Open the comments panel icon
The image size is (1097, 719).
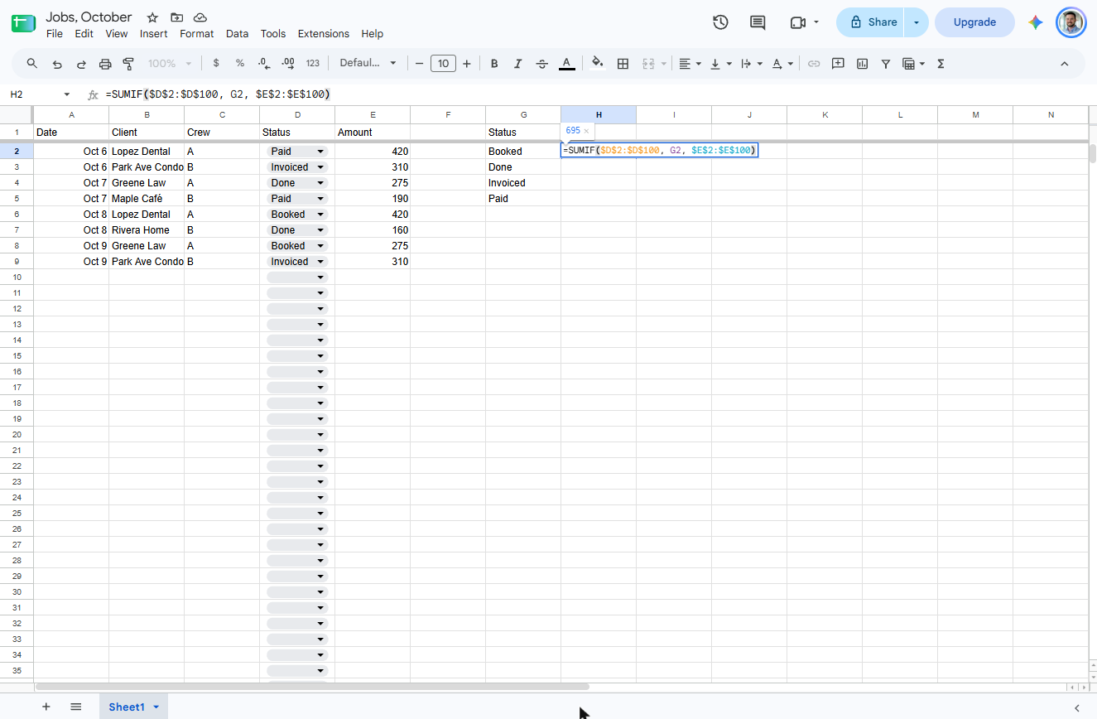point(758,22)
